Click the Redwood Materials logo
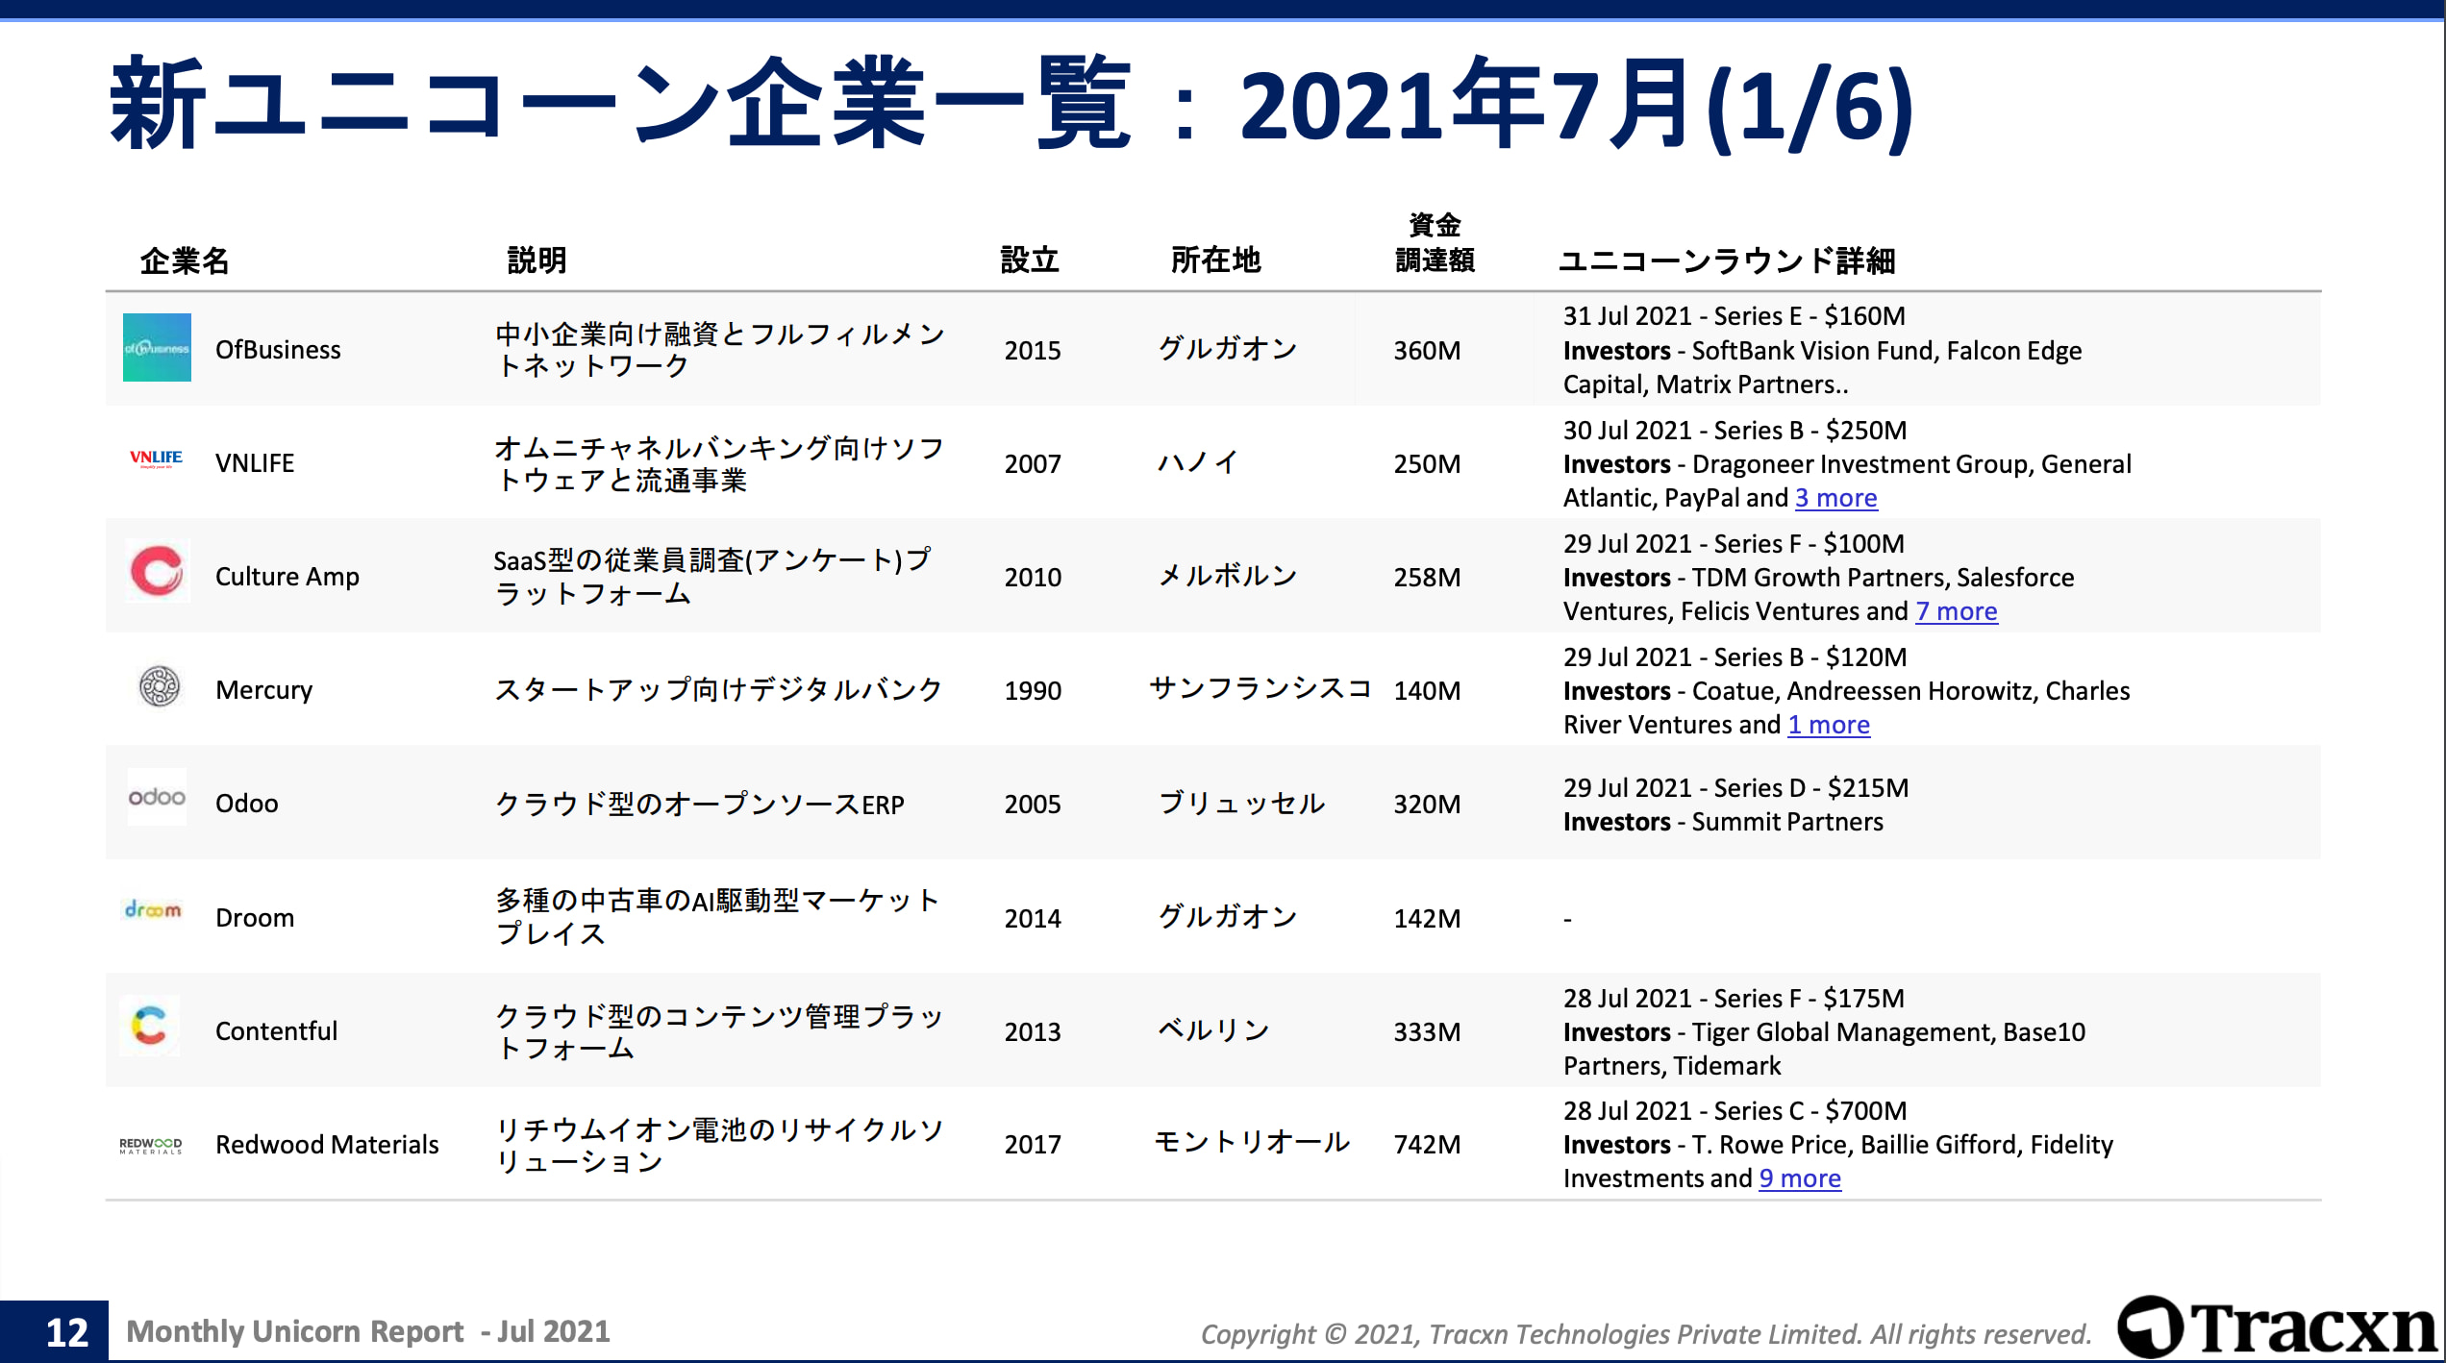 pyautogui.click(x=151, y=1144)
